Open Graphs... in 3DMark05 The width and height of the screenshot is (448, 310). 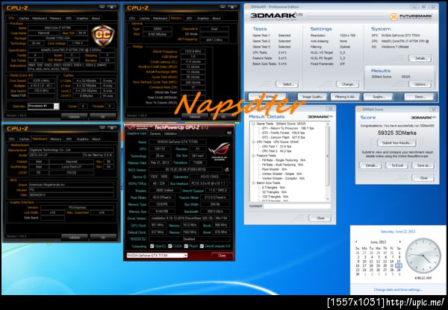point(379,97)
